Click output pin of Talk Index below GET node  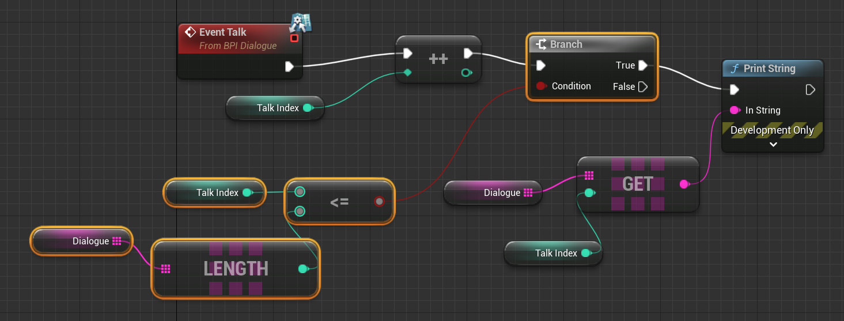tap(585, 253)
